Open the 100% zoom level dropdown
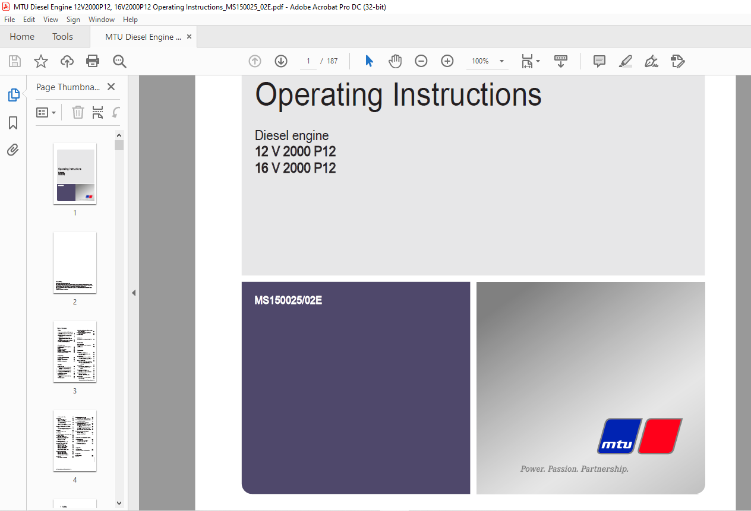This screenshot has height=511, width=751. [x=487, y=61]
